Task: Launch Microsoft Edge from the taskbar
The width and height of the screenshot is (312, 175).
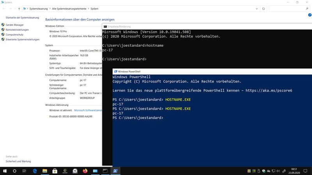Action: pos(35,171)
